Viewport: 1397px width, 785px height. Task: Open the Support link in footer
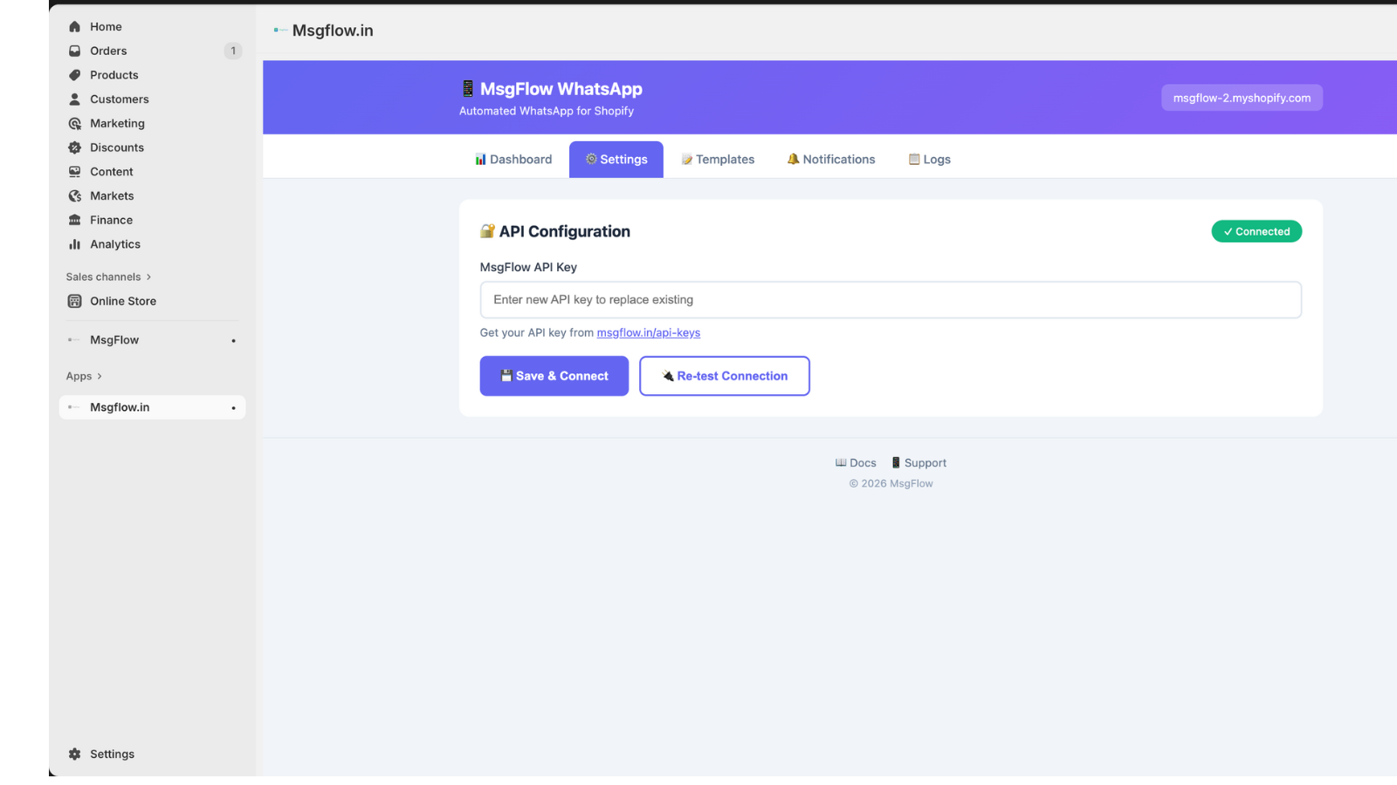pos(919,463)
